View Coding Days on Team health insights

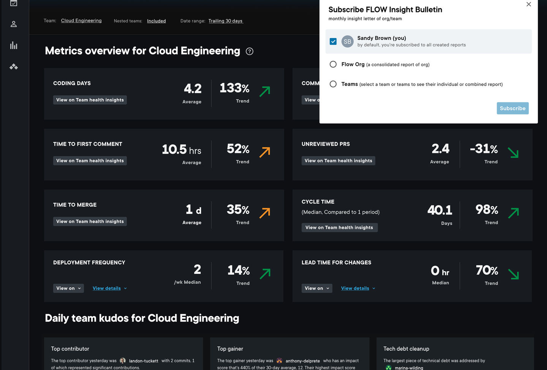90,100
